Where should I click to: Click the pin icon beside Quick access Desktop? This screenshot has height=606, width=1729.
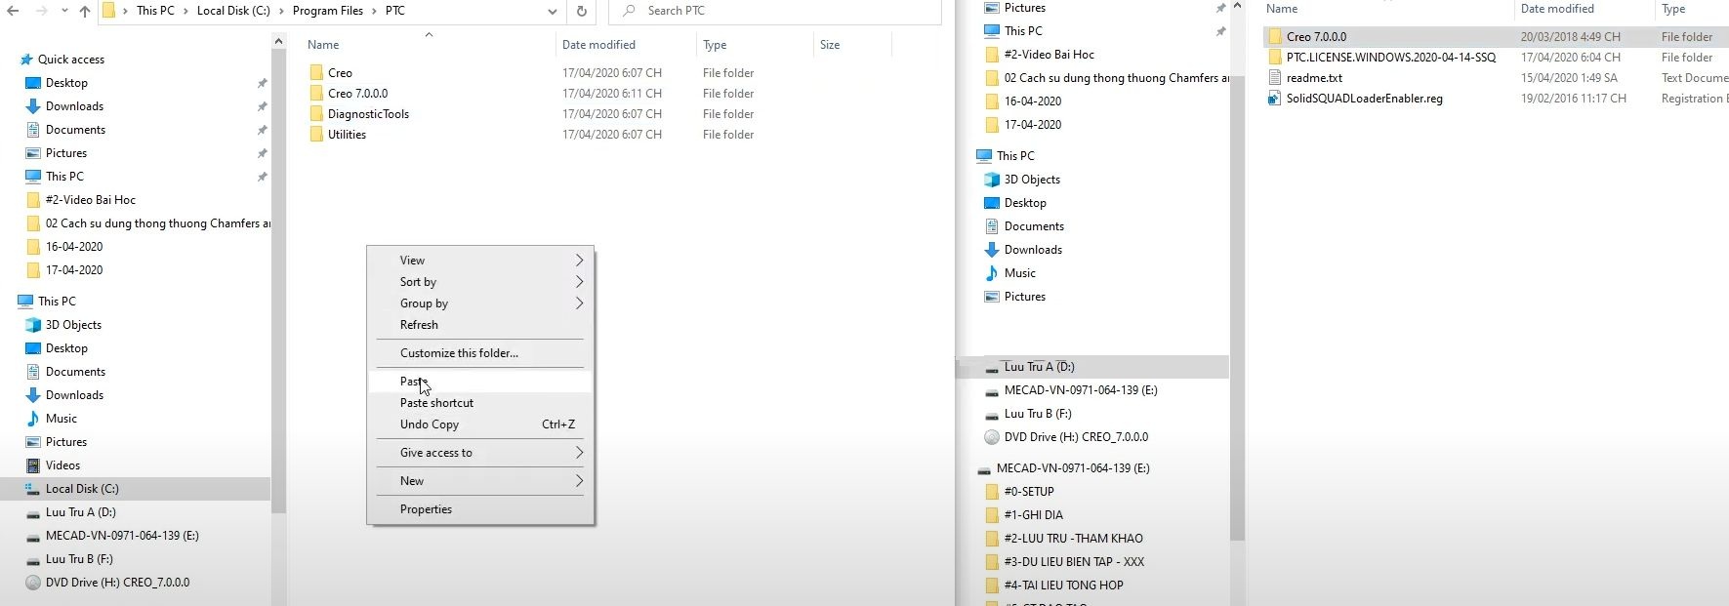[262, 83]
